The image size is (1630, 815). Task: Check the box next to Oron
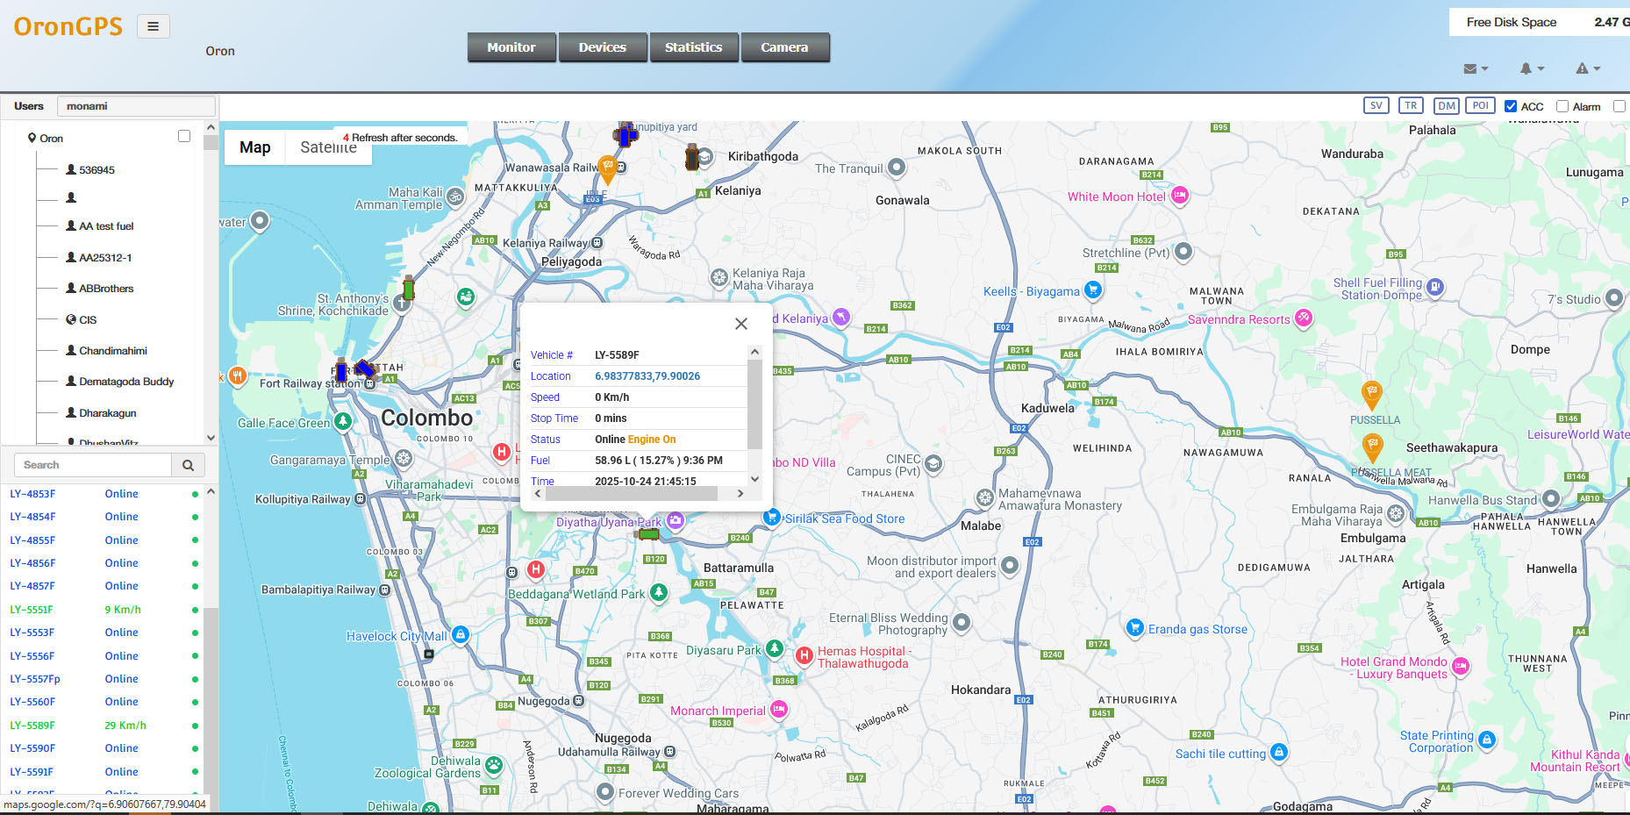(x=184, y=136)
